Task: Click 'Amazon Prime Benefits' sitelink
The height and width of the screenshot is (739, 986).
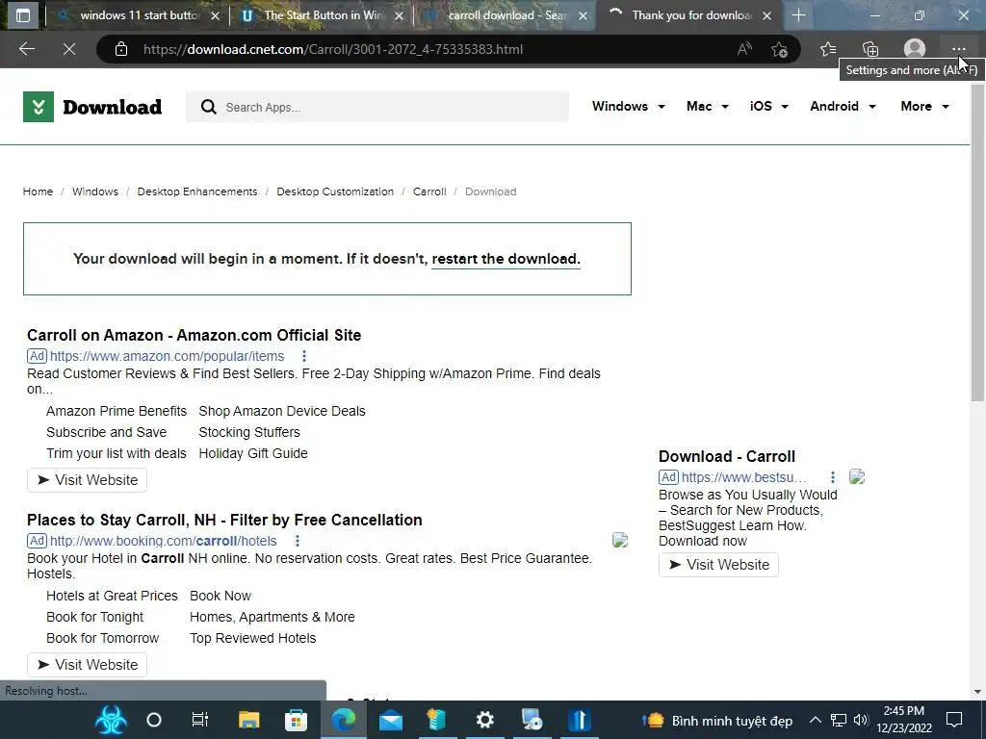Action: [x=117, y=411]
